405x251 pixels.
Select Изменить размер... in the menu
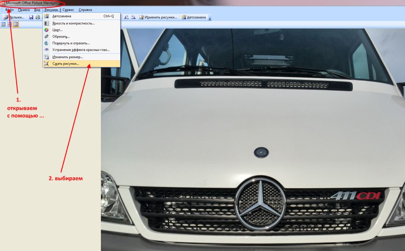click(81, 57)
